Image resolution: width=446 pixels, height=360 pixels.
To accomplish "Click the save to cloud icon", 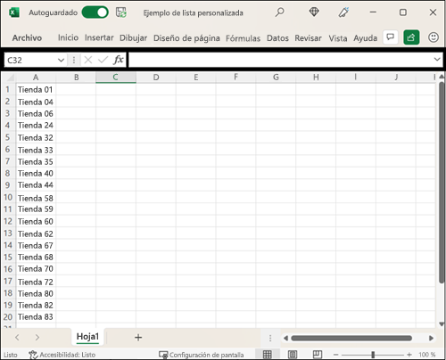I will tap(121, 12).
